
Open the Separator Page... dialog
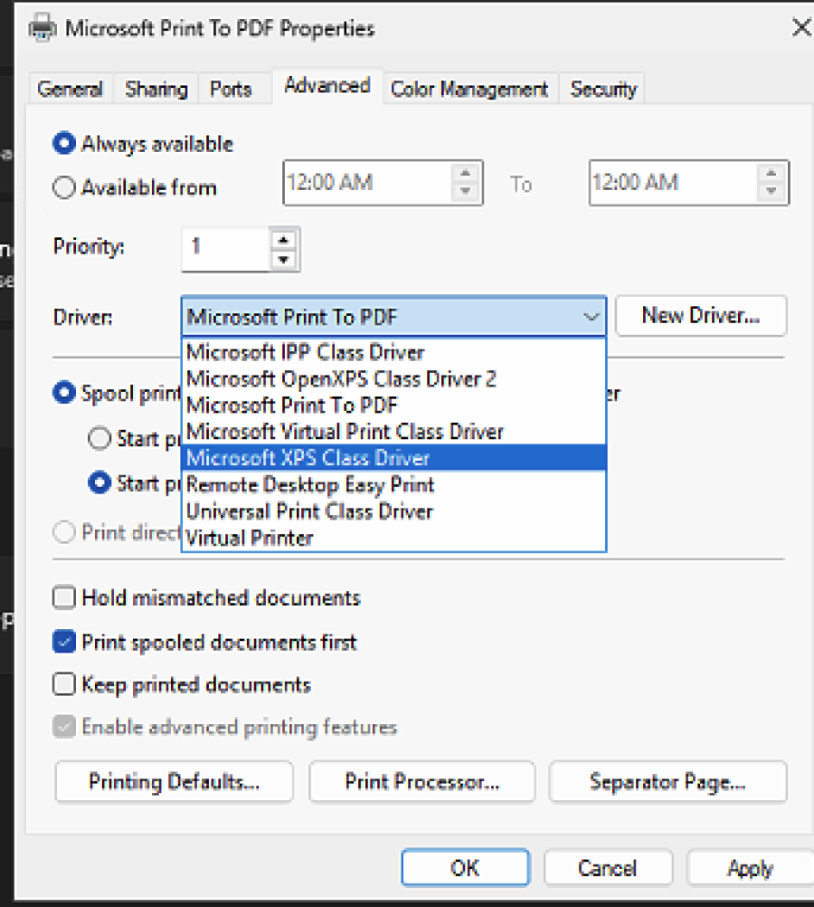point(667,781)
